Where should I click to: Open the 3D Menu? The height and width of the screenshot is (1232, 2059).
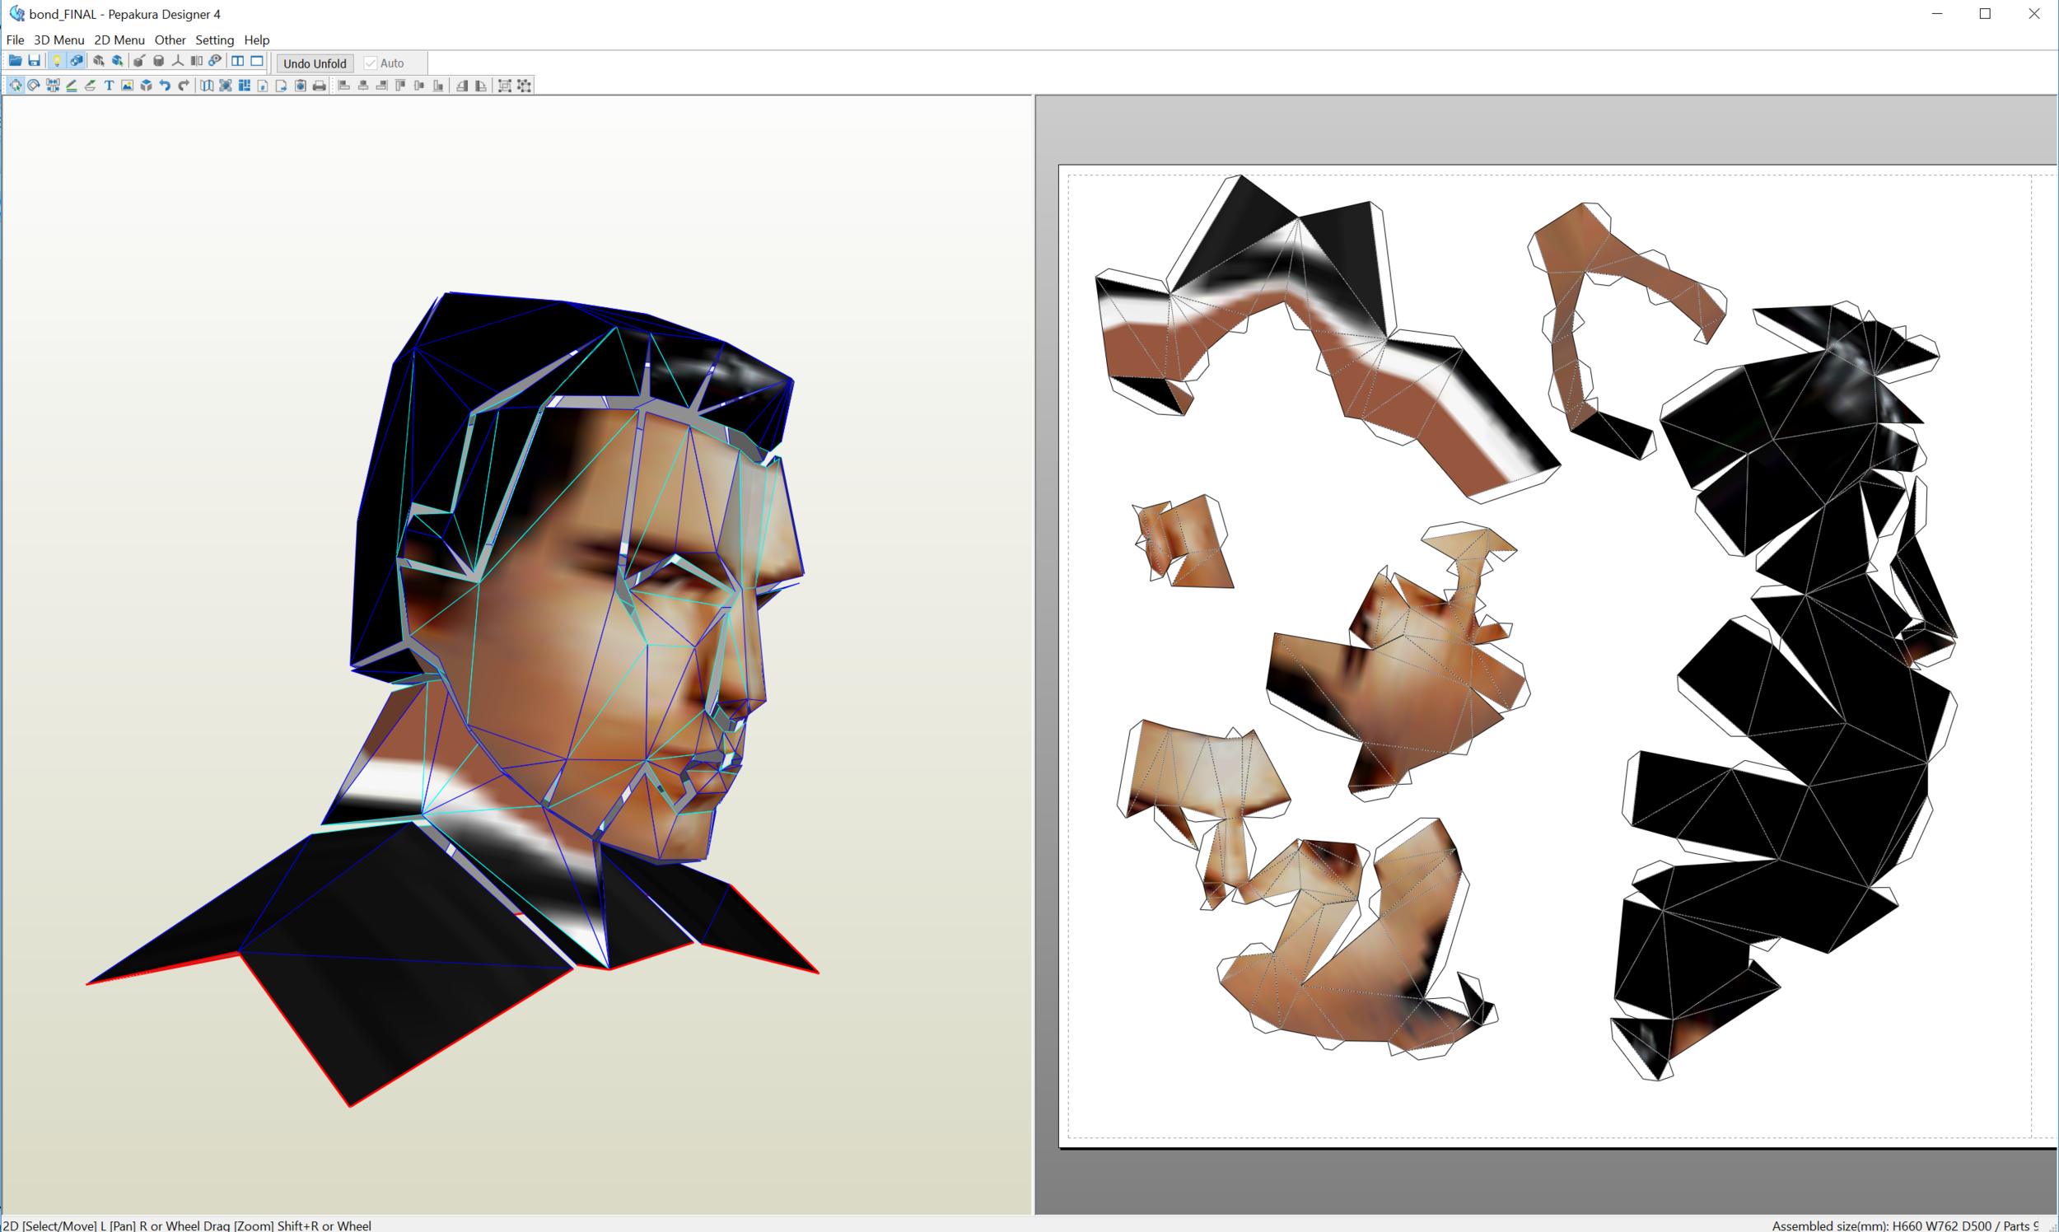(59, 40)
